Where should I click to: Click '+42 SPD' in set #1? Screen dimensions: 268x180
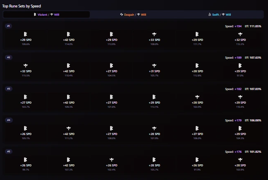69,40
